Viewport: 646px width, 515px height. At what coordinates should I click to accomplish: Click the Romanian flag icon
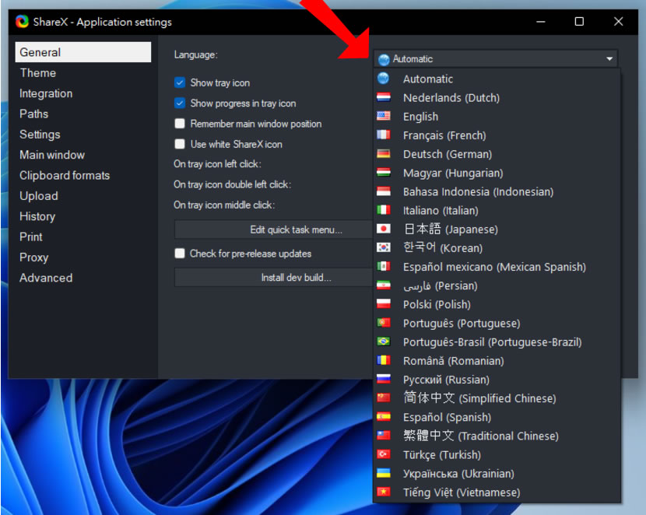coord(383,360)
